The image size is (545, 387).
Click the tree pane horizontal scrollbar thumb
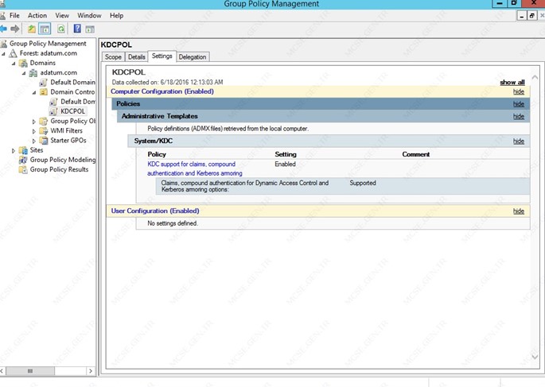(x=30, y=371)
